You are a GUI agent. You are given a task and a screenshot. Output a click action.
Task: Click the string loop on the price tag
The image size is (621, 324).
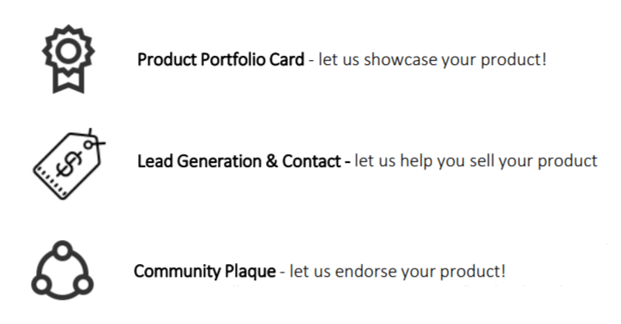pyautogui.click(x=93, y=141)
